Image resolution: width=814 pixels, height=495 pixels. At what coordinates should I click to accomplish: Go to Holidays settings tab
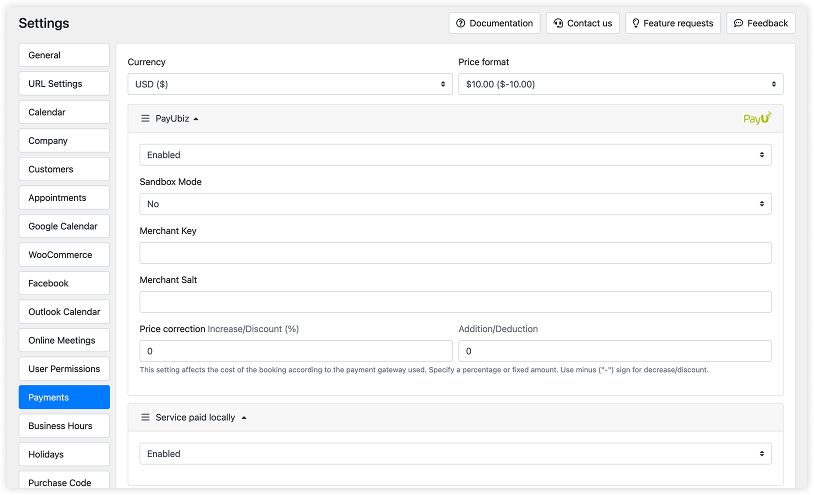tap(64, 454)
